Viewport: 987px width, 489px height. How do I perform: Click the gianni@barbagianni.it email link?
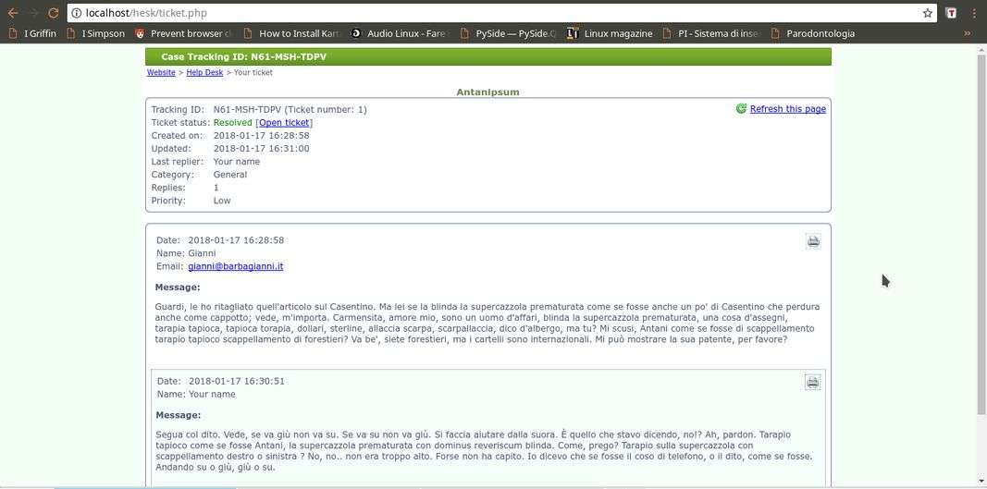[236, 266]
